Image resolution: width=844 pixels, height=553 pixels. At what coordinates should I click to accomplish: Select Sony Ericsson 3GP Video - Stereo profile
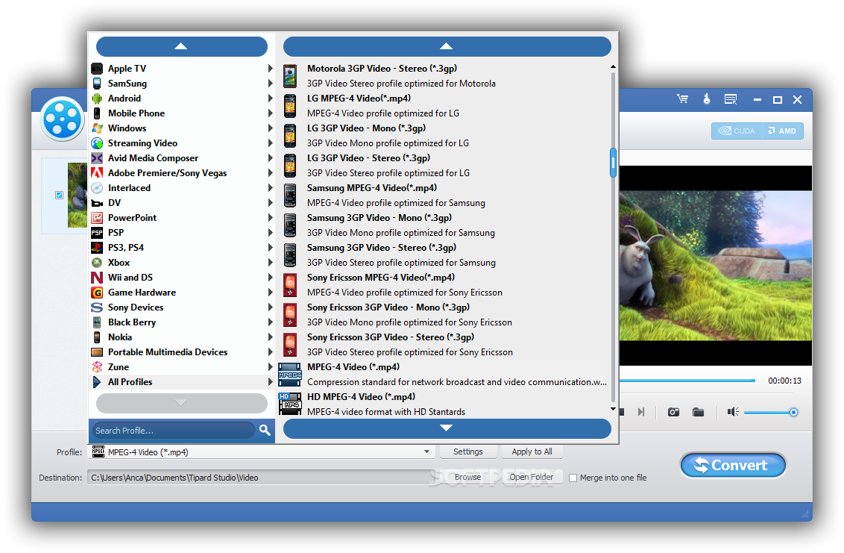coord(444,345)
